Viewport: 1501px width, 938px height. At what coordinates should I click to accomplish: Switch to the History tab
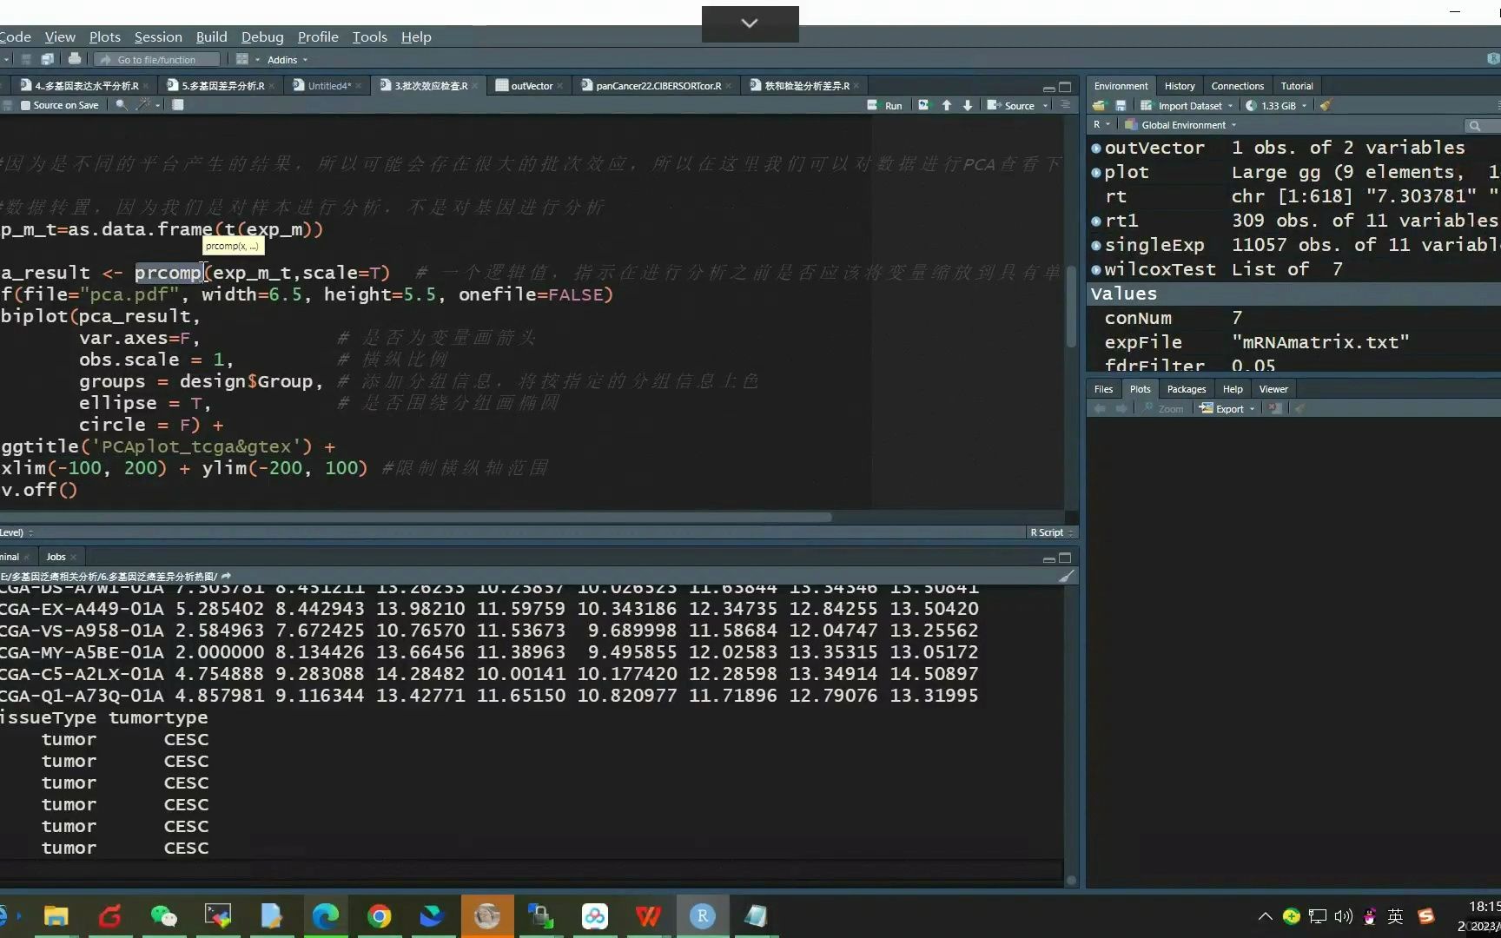[x=1179, y=86]
